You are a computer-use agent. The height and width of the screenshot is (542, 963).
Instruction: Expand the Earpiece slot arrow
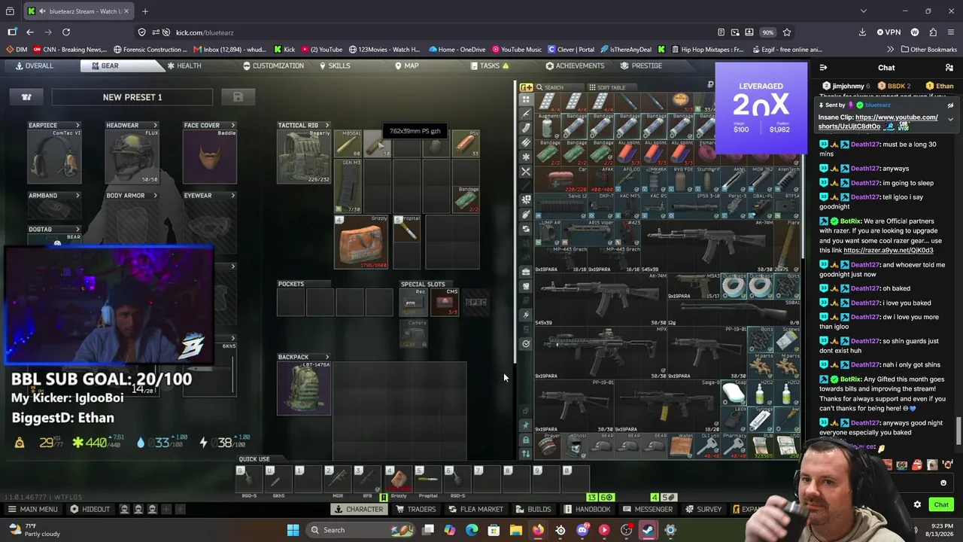77,126
